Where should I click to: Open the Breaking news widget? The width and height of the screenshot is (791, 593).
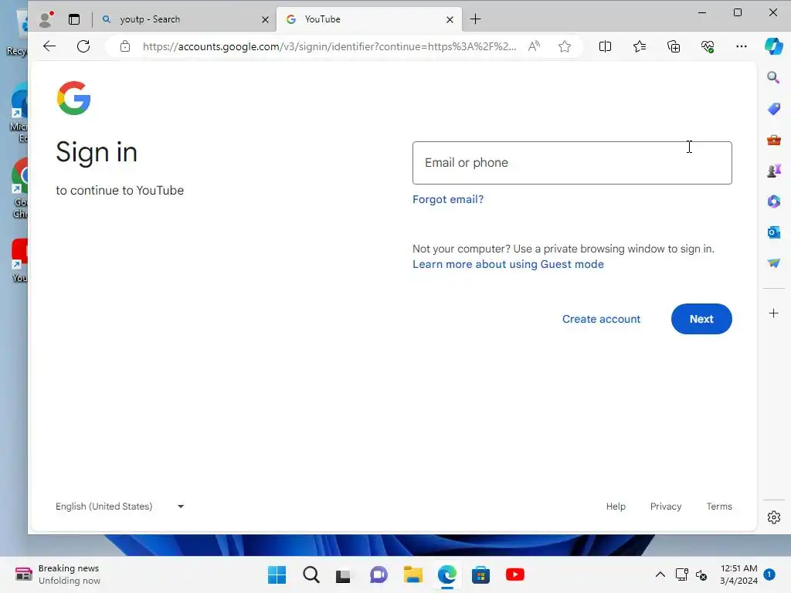(58, 574)
